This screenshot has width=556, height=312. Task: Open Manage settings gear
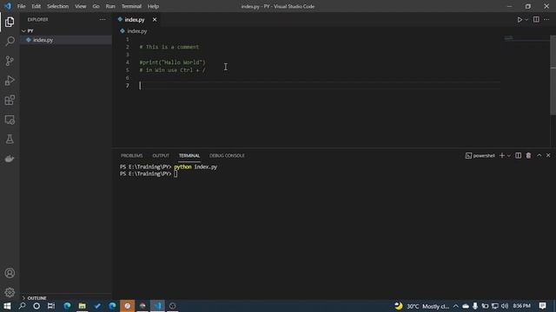tap(10, 292)
